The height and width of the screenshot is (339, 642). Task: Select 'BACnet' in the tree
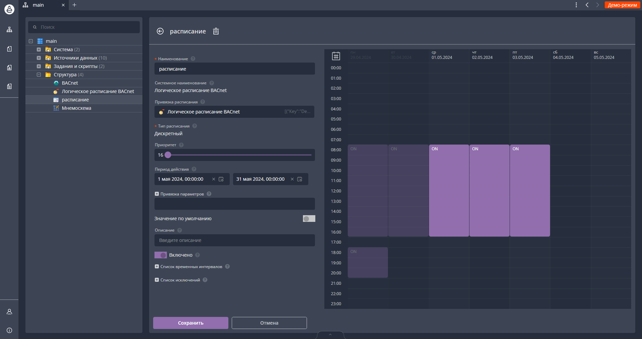tap(70, 83)
